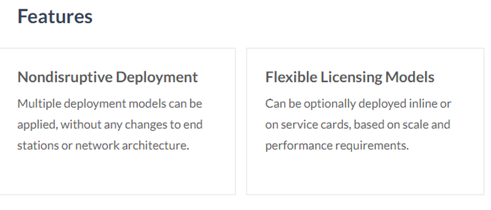This screenshot has width=491, height=210.
Task: Click the line 'performance requirements.'
Action: (x=337, y=146)
